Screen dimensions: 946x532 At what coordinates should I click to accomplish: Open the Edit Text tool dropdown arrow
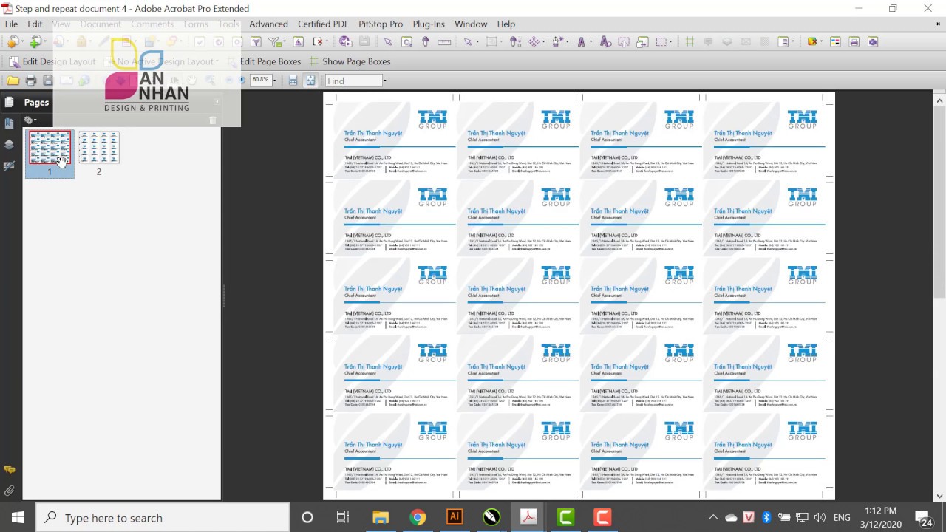590,42
